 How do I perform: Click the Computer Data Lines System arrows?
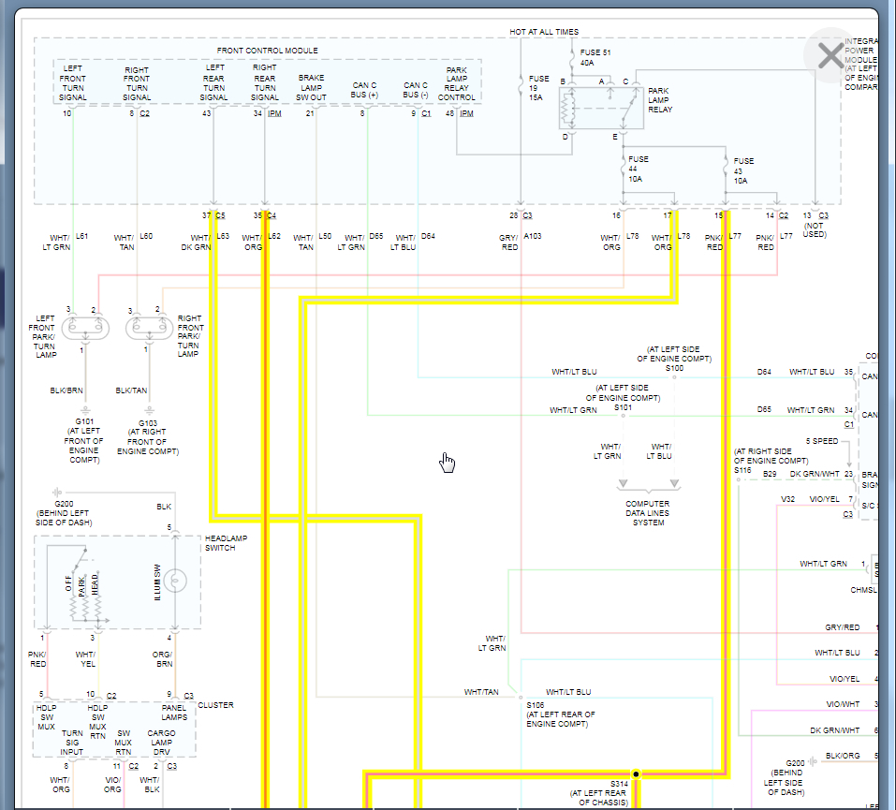click(x=649, y=485)
